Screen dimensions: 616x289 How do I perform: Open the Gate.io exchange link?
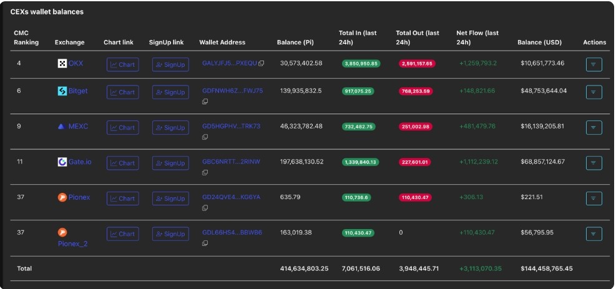coord(80,162)
